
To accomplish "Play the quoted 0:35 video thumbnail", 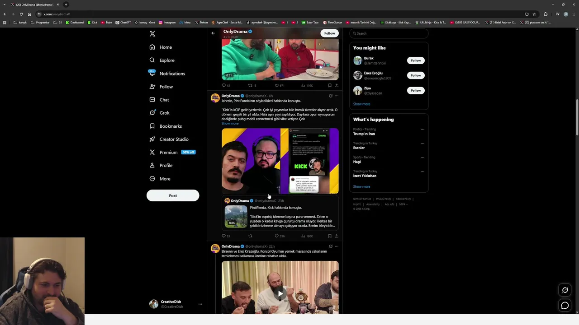I will (x=236, y=217).
